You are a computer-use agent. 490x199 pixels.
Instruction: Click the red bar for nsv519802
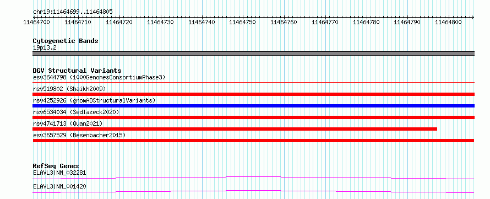(x=253, y=94)
